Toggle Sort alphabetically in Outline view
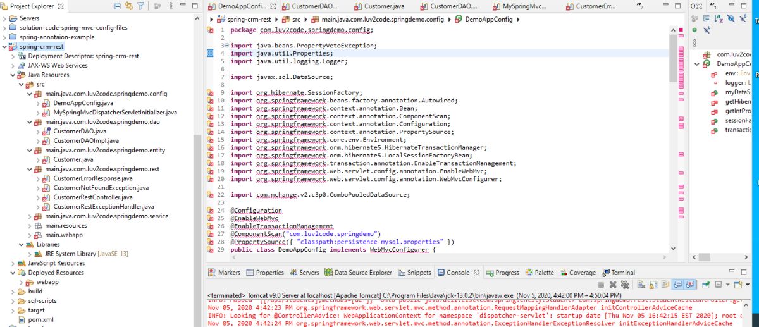Viewport: 759px width, 327px height. click(719, 18)
